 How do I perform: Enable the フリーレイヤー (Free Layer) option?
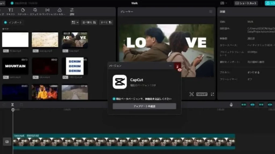(249, 79)
